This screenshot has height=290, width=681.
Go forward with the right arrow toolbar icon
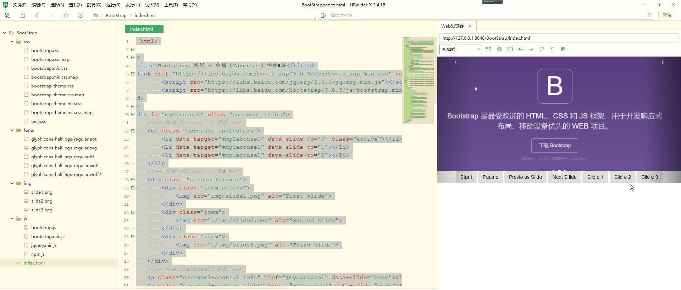point(51,15)
